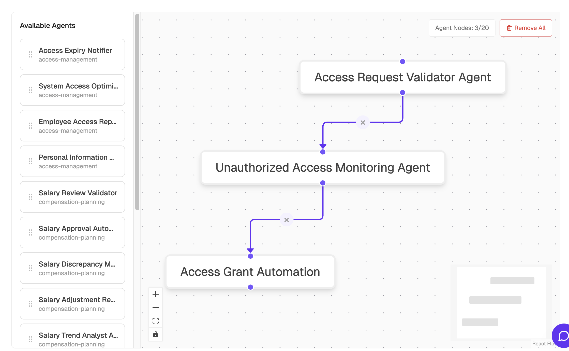Click the Personal Information … title
Image resolution: width=569 pixels, height=351 pixels.
click(76, 157)
